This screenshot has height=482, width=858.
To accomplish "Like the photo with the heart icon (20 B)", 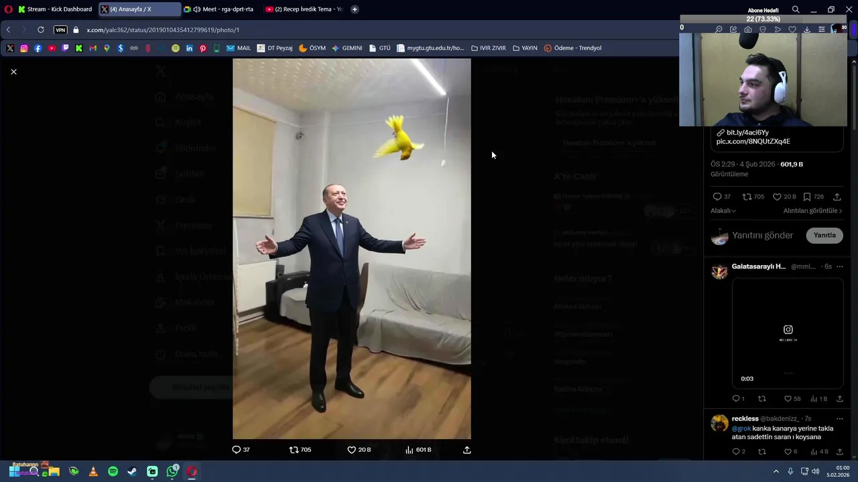I will point(351,450).
